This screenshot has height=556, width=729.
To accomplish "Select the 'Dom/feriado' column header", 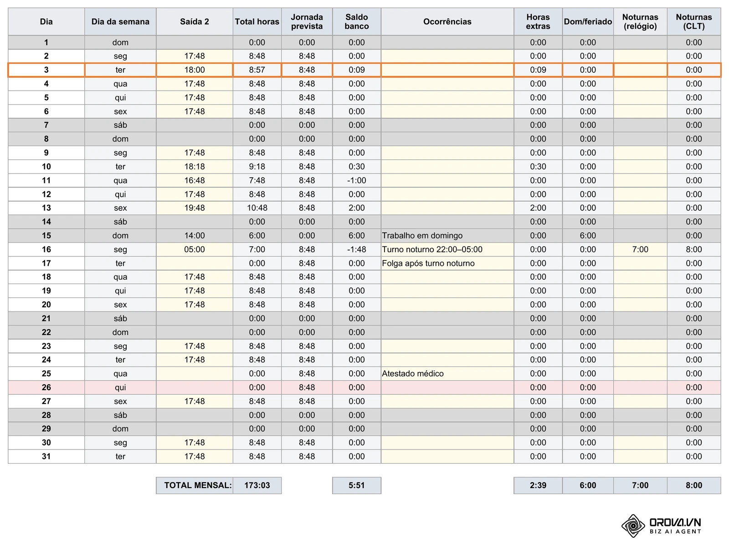I will [588, 21].
